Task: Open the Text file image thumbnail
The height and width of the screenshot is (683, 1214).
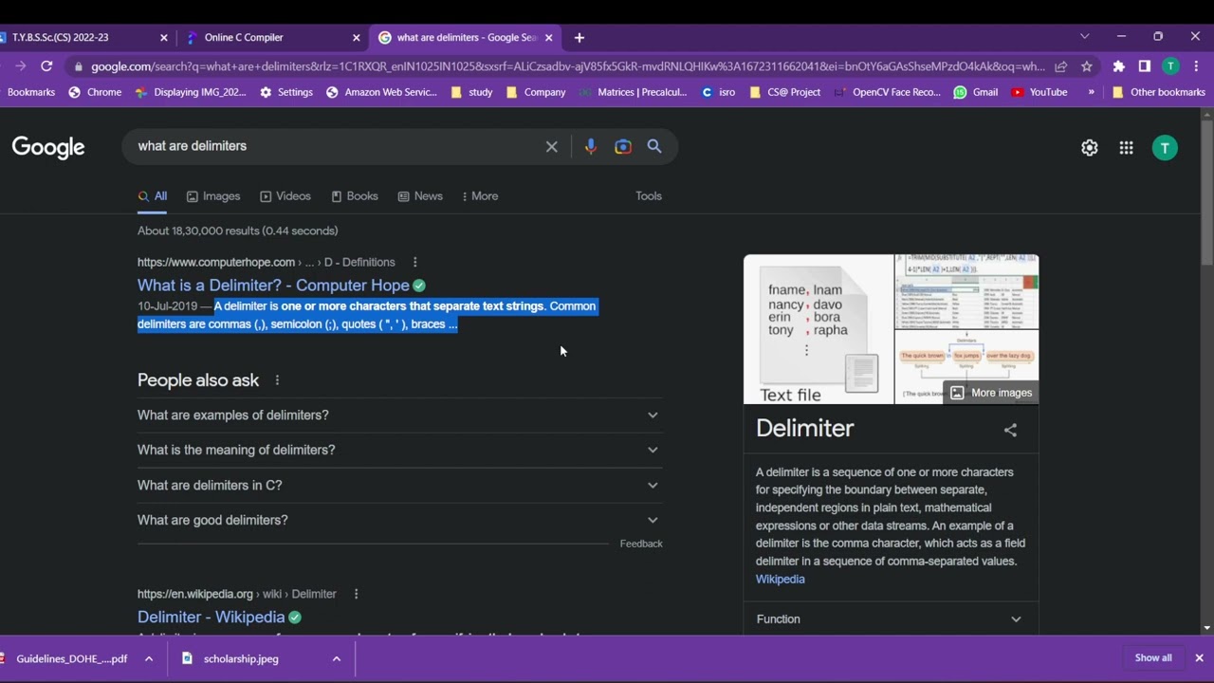Action: pyautogui.click(x=819, y=329)
